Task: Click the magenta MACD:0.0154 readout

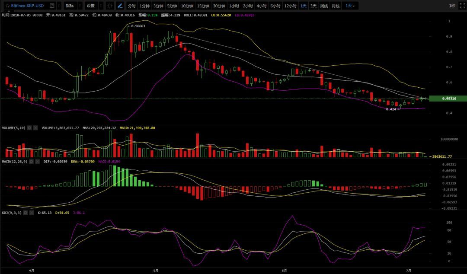Action: click(x=109, y=162)
